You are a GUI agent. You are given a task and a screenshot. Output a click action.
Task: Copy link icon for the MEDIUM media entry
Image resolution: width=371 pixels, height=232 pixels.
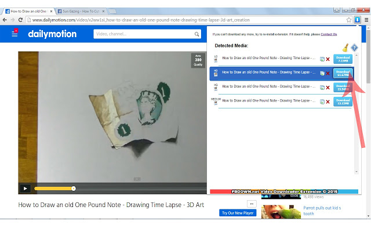[x=322, y=102]
